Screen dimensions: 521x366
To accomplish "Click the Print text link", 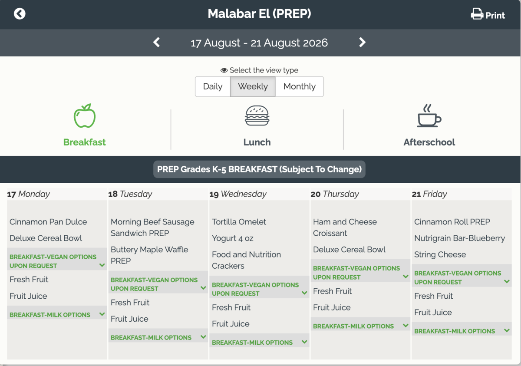I will coord(495,16).
